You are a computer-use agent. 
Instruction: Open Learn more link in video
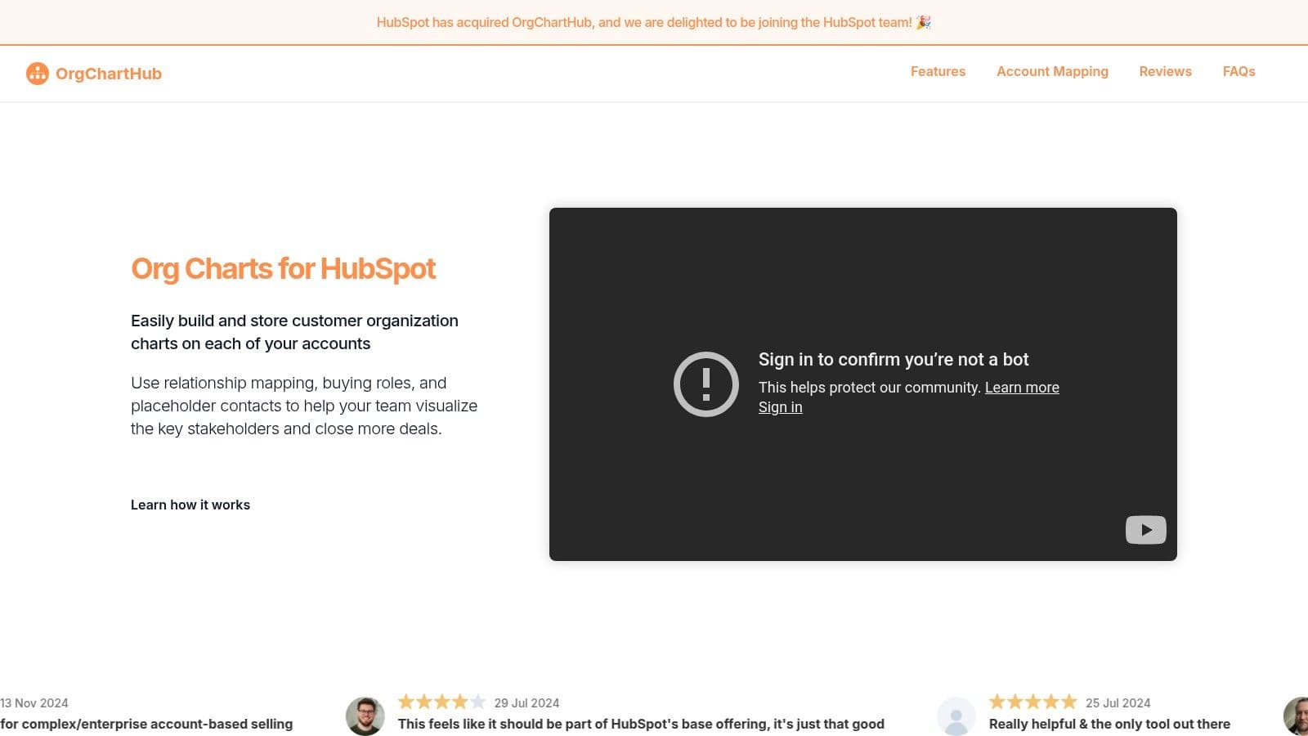click(1022, 388)
